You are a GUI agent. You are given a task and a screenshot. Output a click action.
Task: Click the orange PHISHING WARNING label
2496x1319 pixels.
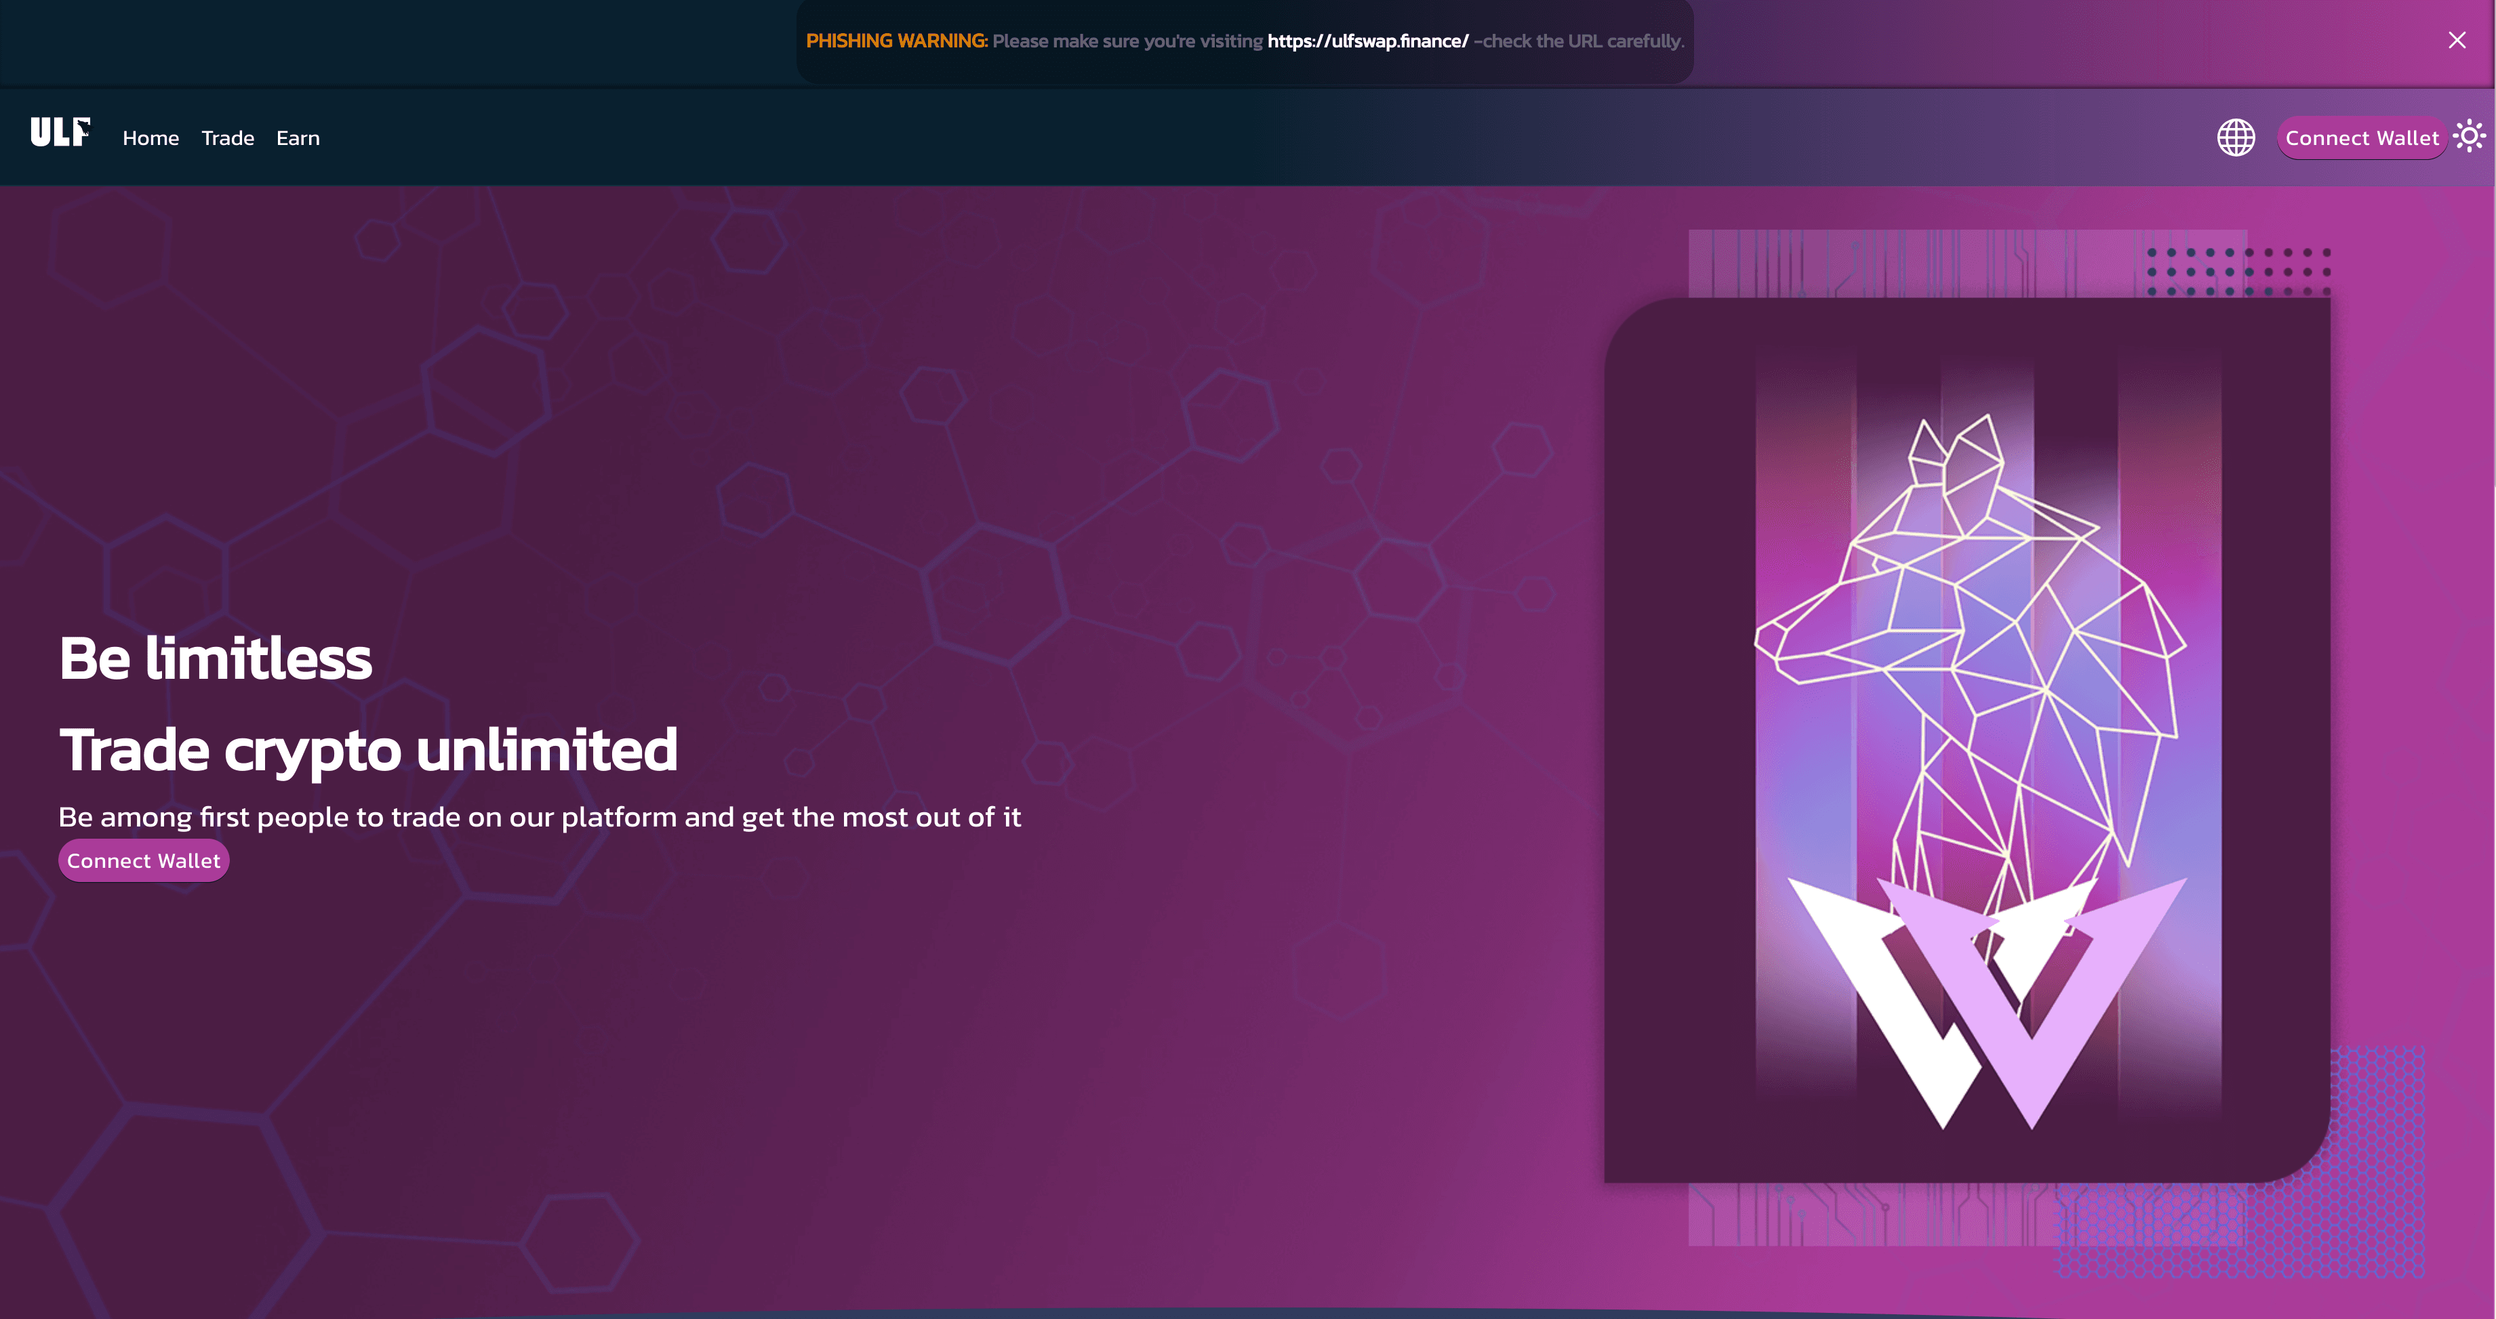pyautogui.click(x=896, y=41)
